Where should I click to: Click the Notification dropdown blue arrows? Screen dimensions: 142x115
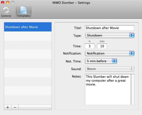click(131, 53)
